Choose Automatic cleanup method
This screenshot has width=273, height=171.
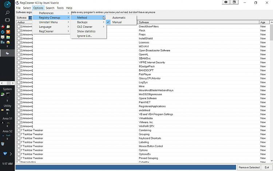coord(121,18)
